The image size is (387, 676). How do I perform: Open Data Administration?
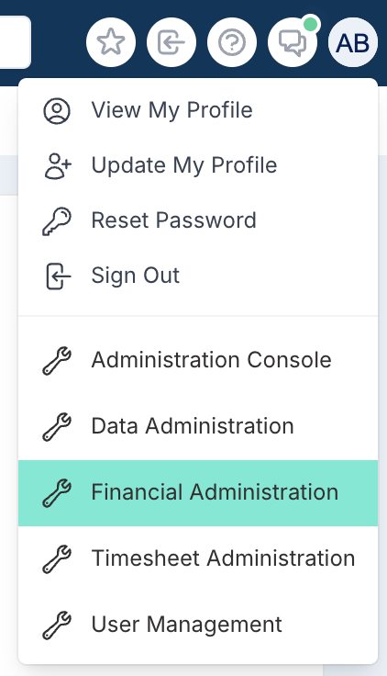pos(198,426)
